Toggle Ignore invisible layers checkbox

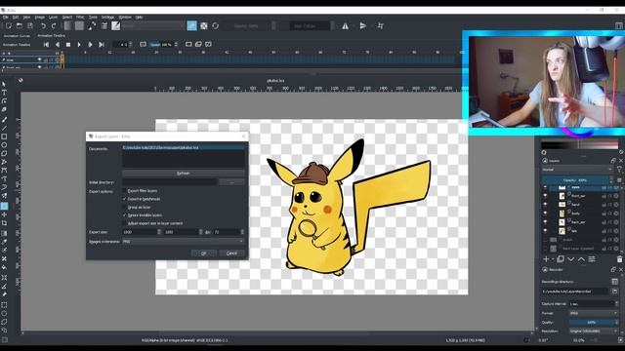pyautogui.click(x=125, y=215)
